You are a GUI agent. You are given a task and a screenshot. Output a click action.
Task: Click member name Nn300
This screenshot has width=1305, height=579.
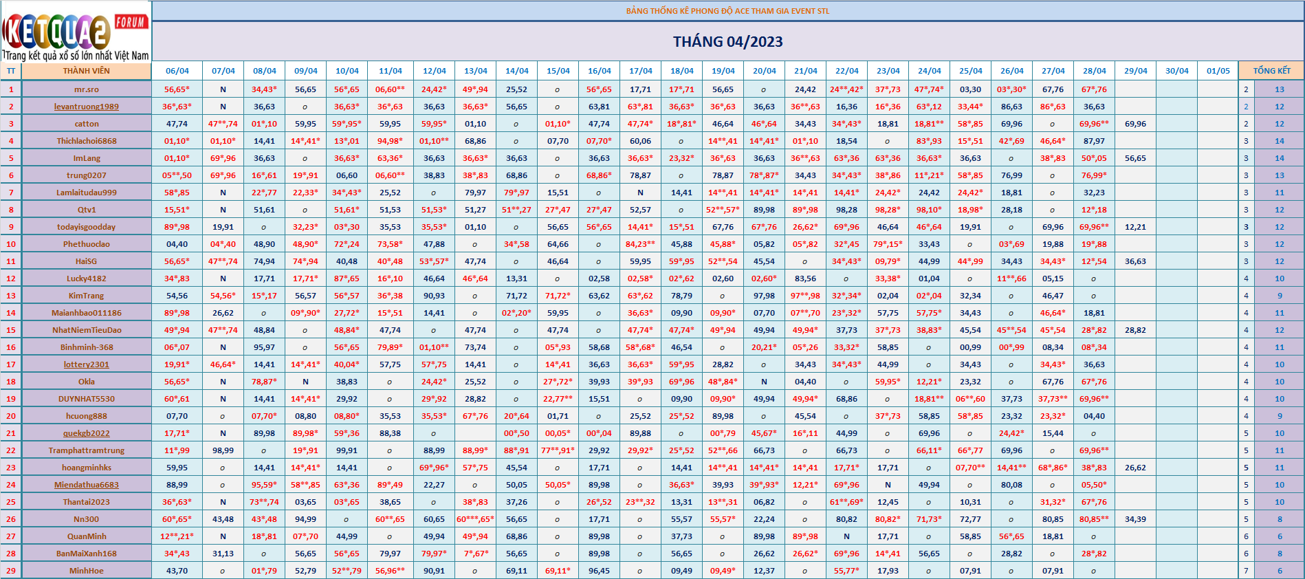(87, 519)
